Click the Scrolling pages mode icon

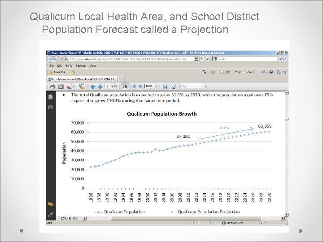coord(165,86)
